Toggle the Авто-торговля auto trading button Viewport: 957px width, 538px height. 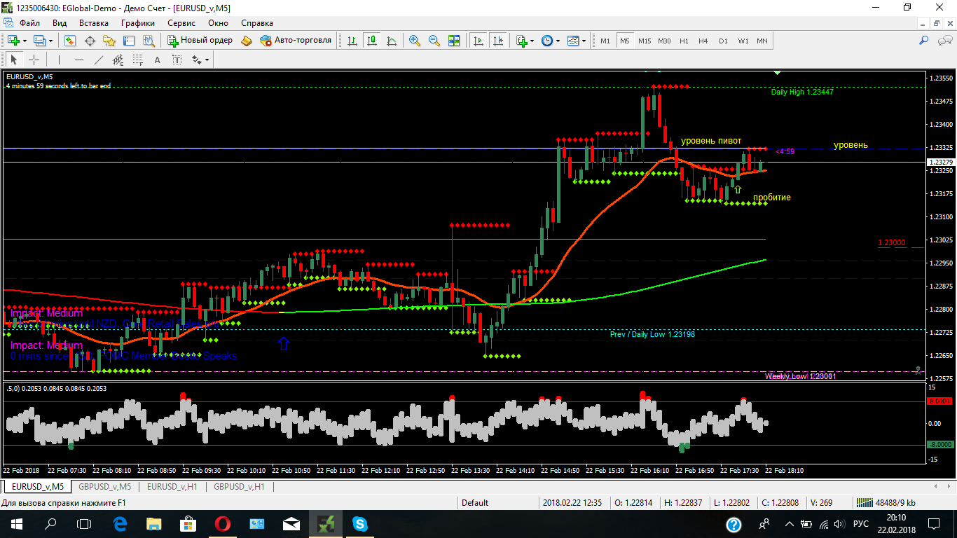pos(295,41)
